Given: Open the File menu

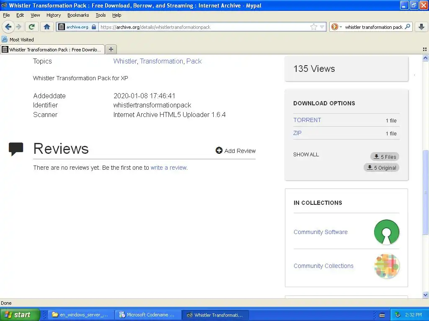Looking at the screenshot, I should [6, 15].
